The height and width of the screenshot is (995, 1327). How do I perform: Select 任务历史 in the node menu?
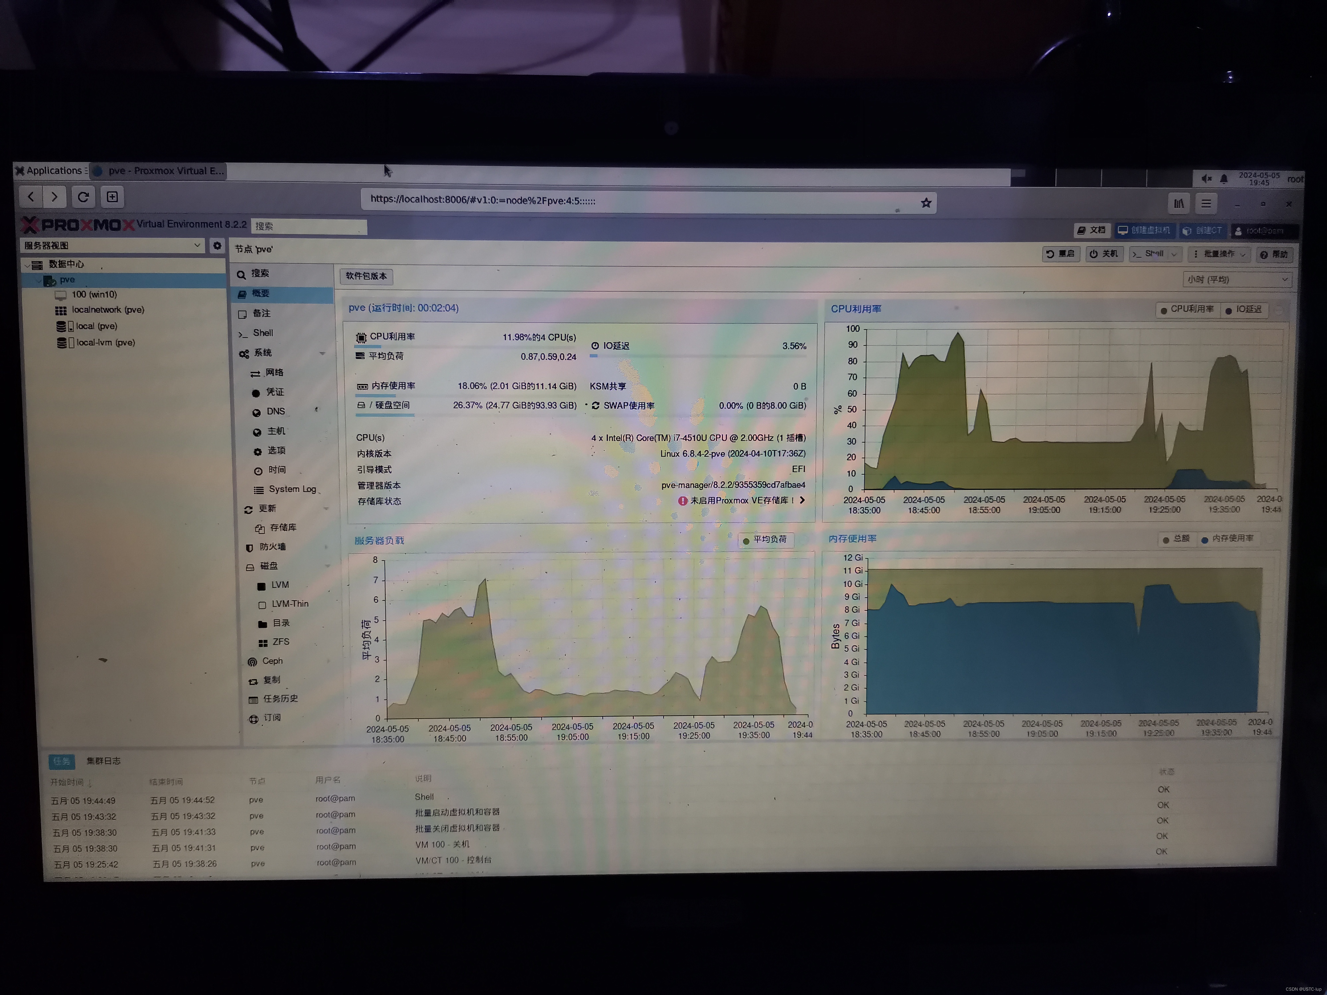point(280,699)
